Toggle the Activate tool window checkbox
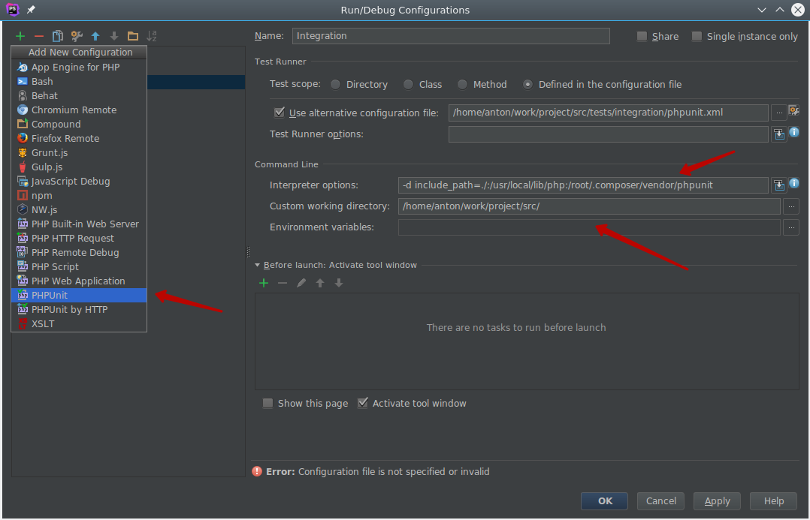 click(363, 403)
